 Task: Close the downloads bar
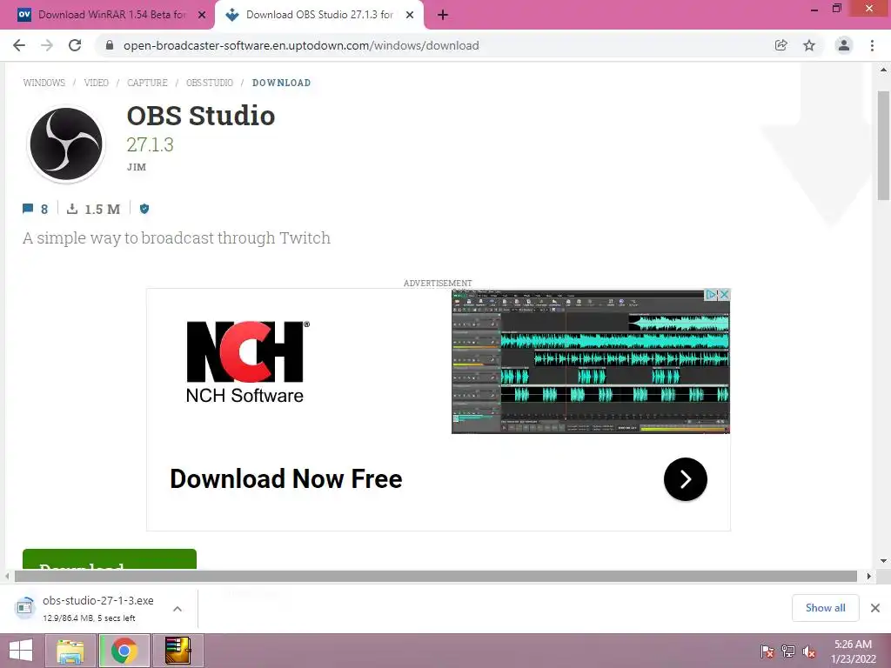click(875, 608)
